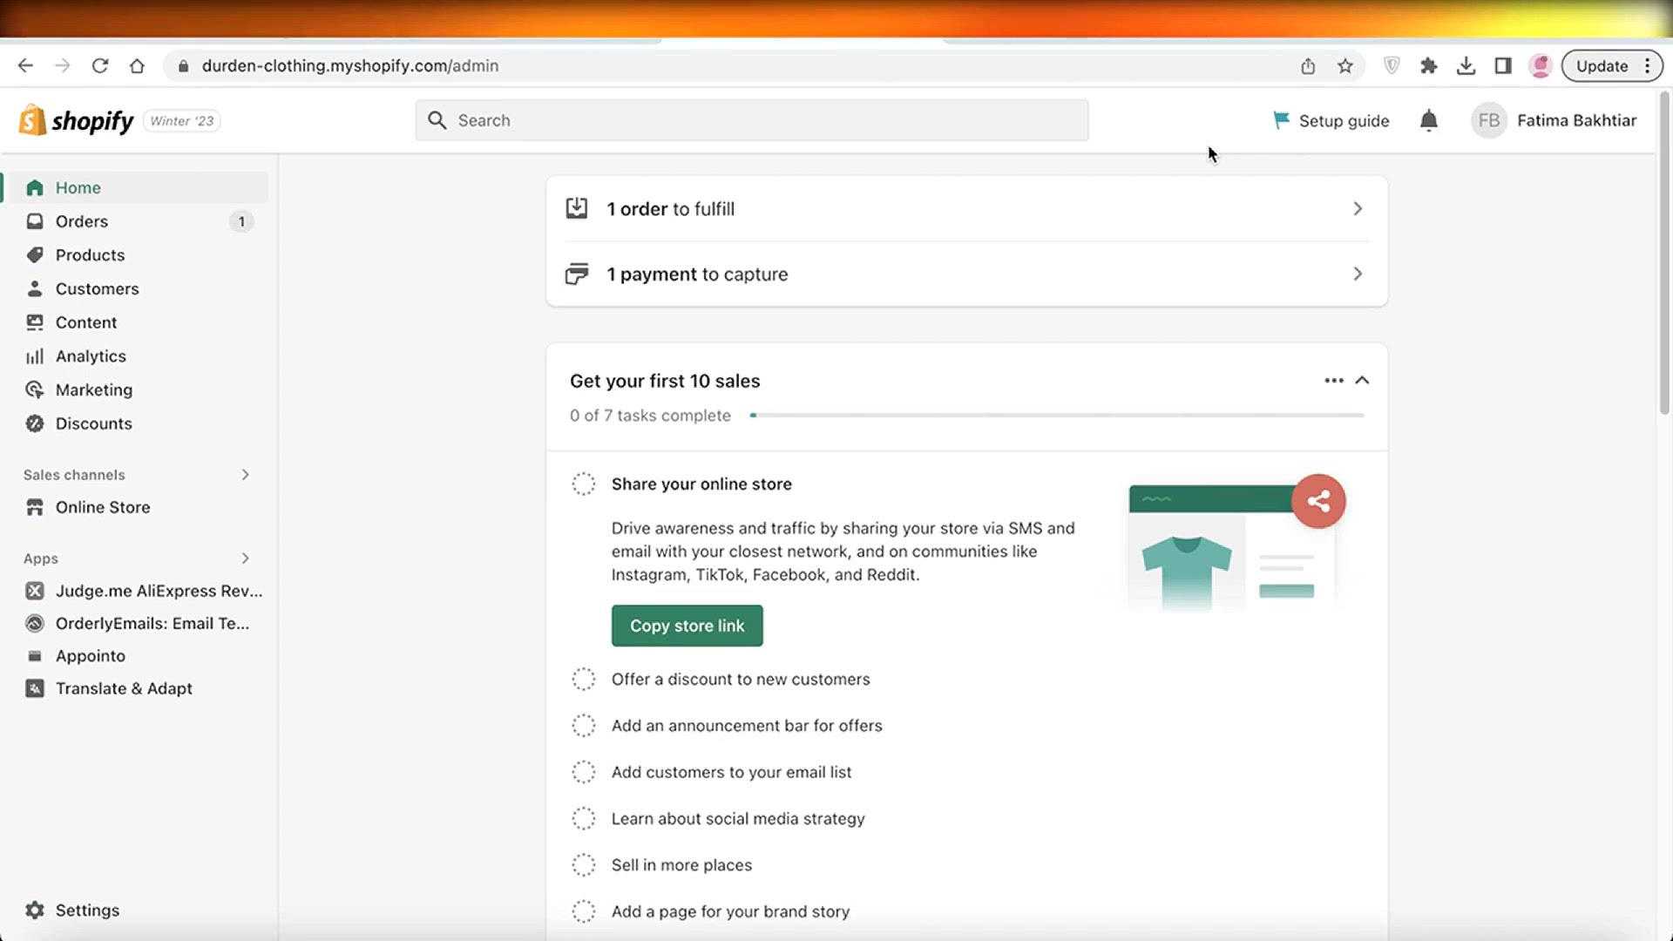Screen dimensions: 1673x941
Task: Click the Brave shield icon
Action: pos(1392,65)
